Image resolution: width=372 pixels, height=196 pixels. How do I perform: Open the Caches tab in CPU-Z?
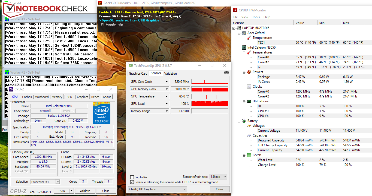[x=27, y=97]
